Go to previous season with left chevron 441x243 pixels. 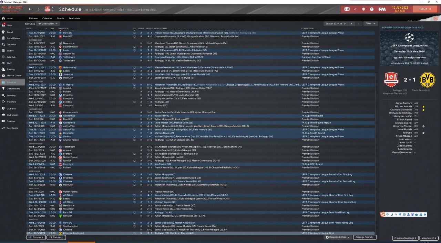point(351,23)
